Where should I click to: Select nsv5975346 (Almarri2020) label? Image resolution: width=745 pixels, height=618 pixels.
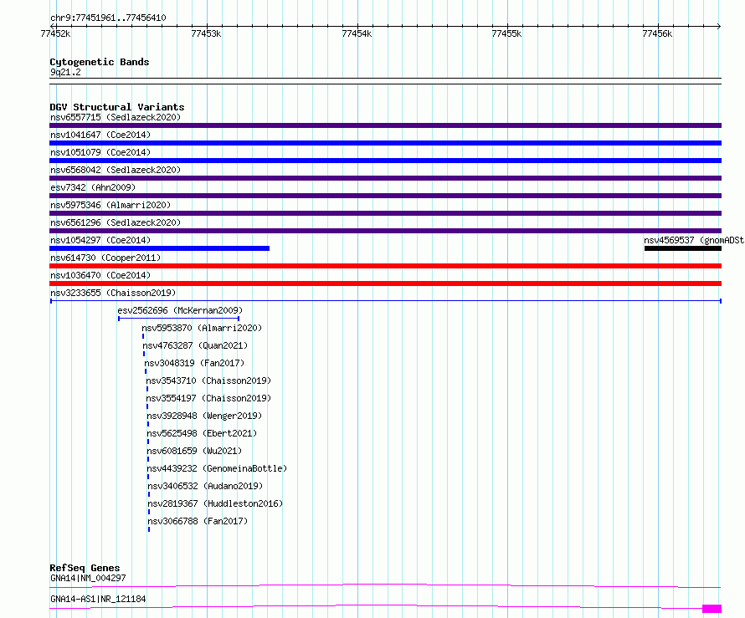110,205
